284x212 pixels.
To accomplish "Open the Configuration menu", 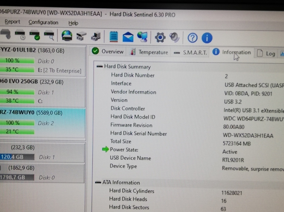I will pos(43,22).
